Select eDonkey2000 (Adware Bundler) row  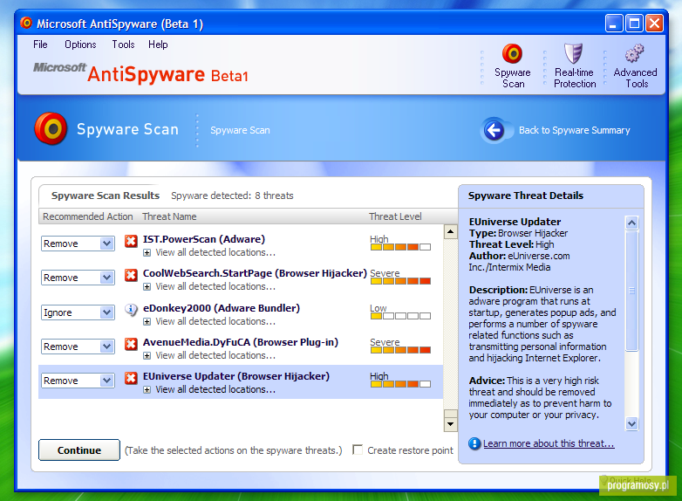click(241, 314)
